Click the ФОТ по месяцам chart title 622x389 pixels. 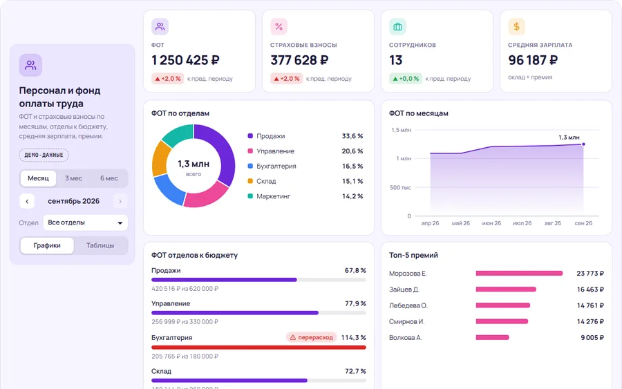tap(419, 113)
